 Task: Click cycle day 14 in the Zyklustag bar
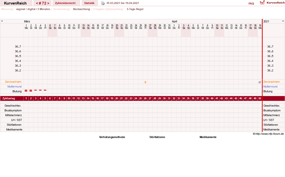click(x=88, y=98)
